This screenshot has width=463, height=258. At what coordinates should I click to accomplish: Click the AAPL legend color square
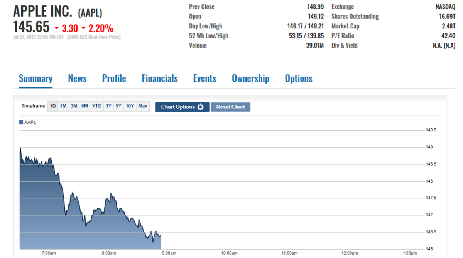[21, 122]
